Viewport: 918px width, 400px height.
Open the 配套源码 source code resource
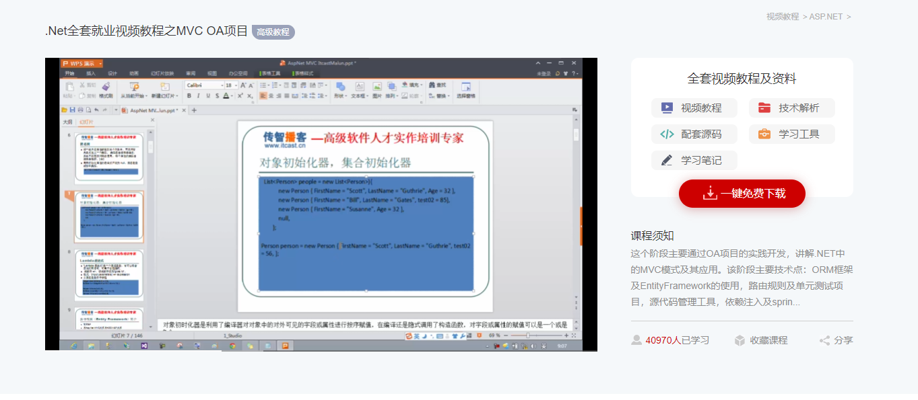(x=694, y=134)
